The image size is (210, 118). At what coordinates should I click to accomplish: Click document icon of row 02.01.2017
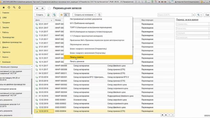(x=36, y=24)
